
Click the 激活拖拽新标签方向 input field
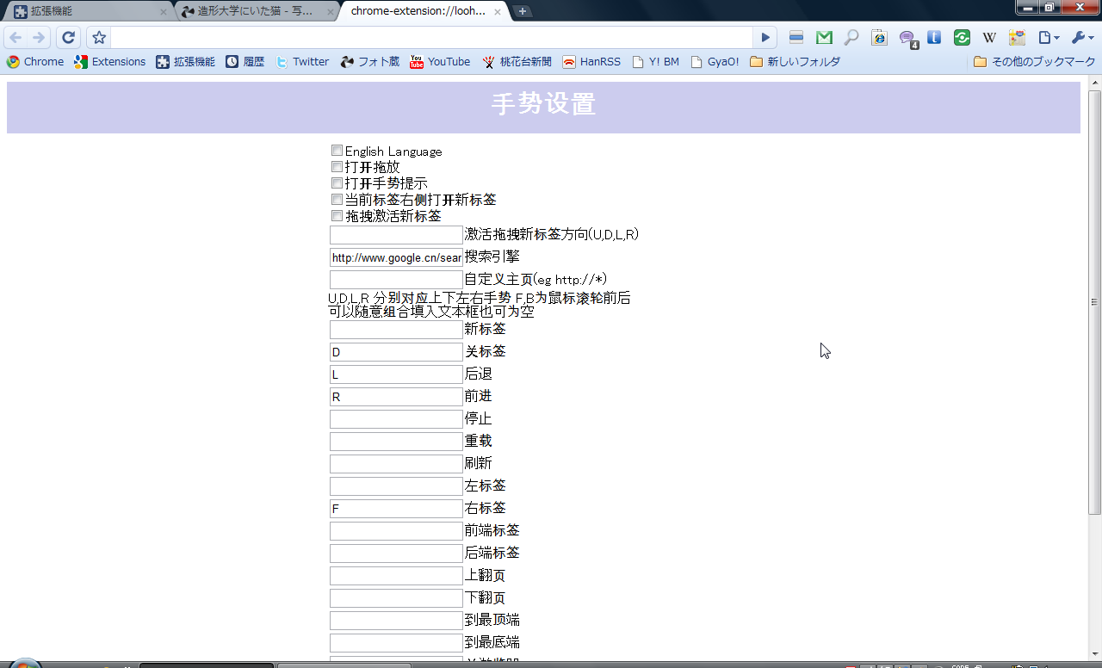(396, 235)
